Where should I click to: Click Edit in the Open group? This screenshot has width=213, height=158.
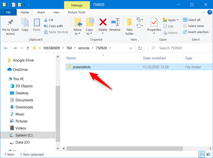pos(168,26)
